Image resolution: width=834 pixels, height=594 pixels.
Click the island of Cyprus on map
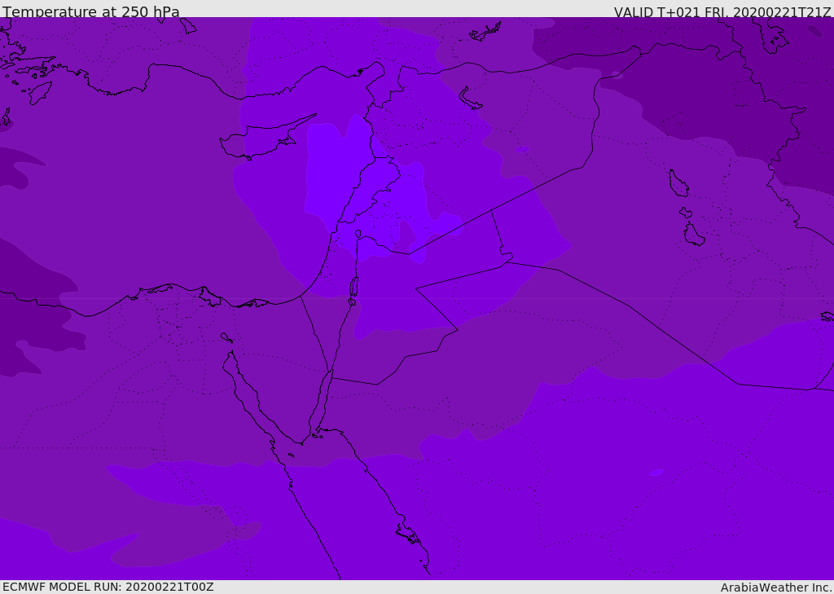261,139
